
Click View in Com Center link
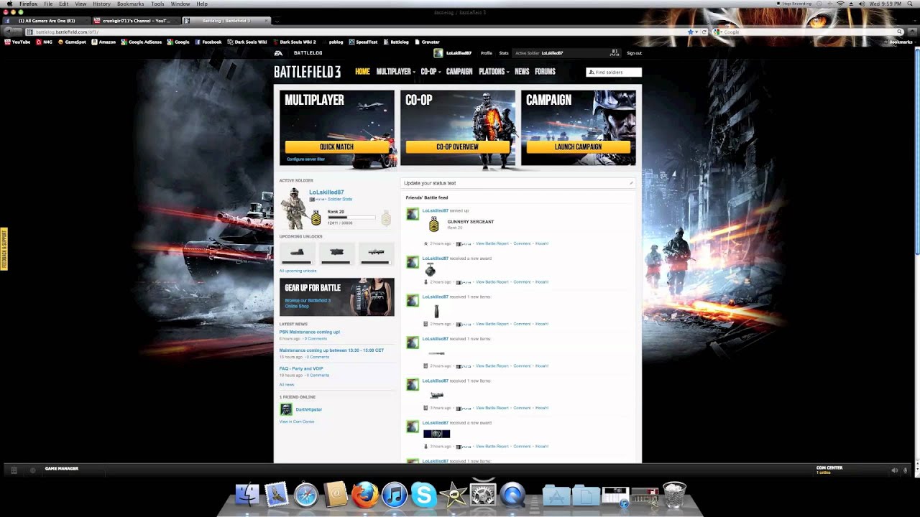[x=297, y=421]
